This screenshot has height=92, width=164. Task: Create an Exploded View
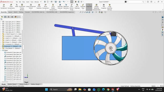[x=83, y=6]
